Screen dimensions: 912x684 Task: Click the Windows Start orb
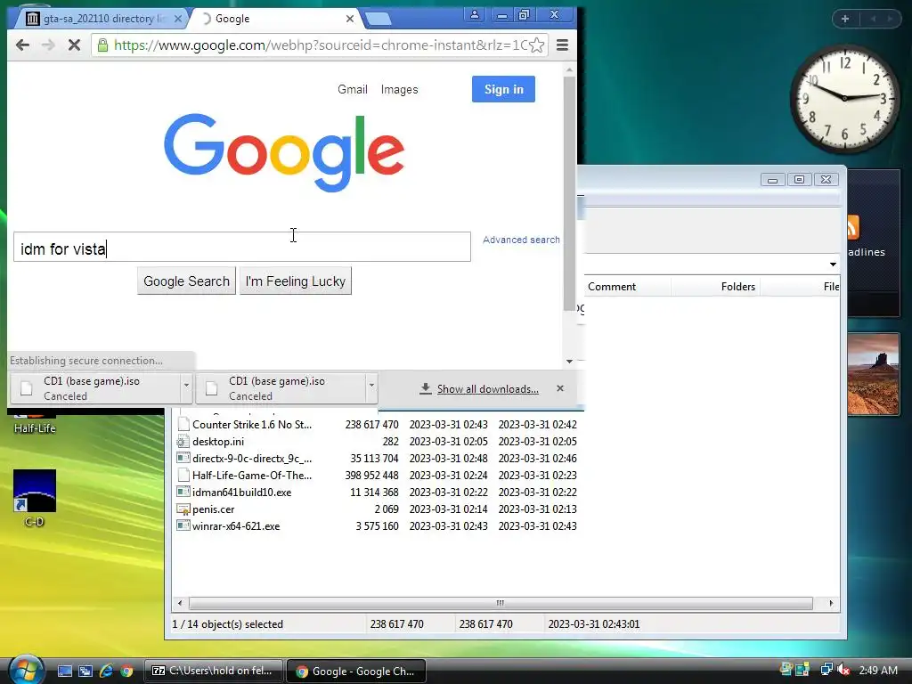click(26, 670)
